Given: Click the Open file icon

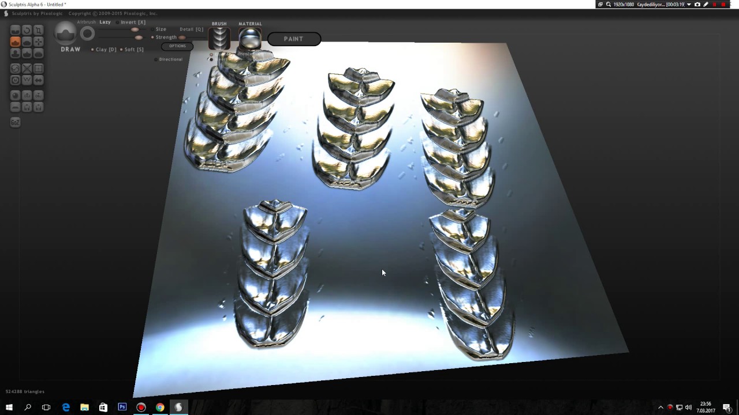Looking at the screenshot, I should (x=27, y=107).
